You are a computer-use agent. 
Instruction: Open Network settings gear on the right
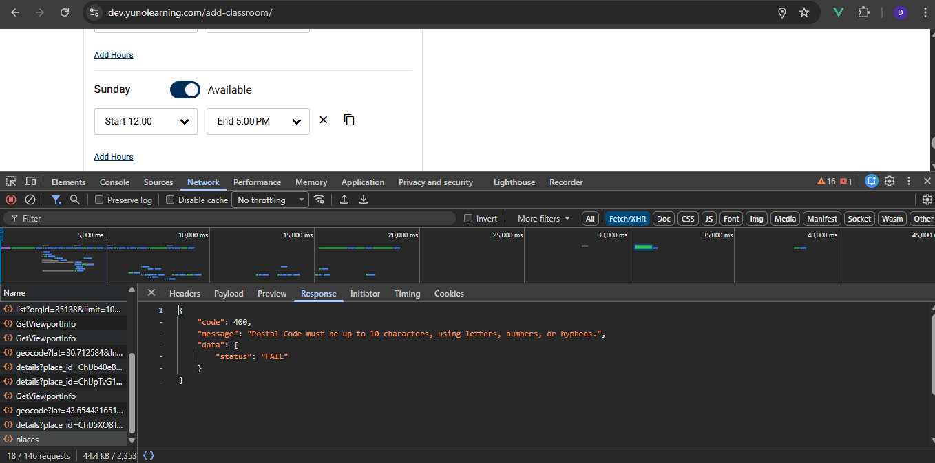927,200
